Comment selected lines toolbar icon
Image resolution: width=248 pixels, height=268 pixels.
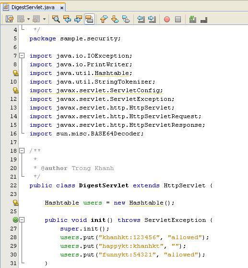coord(193,19)
